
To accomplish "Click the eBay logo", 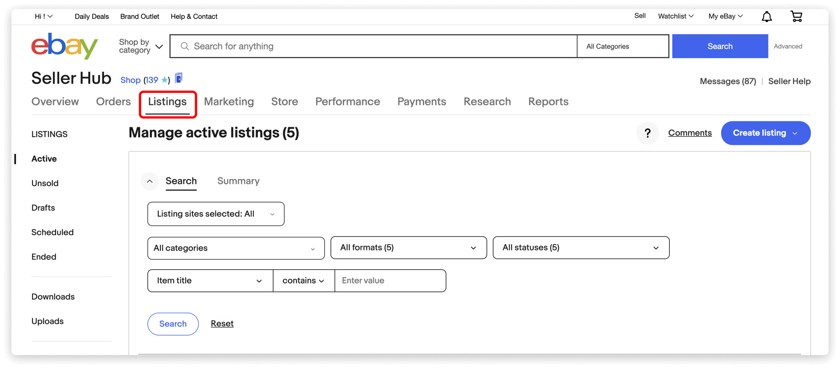I will click(x=64, y=46).
